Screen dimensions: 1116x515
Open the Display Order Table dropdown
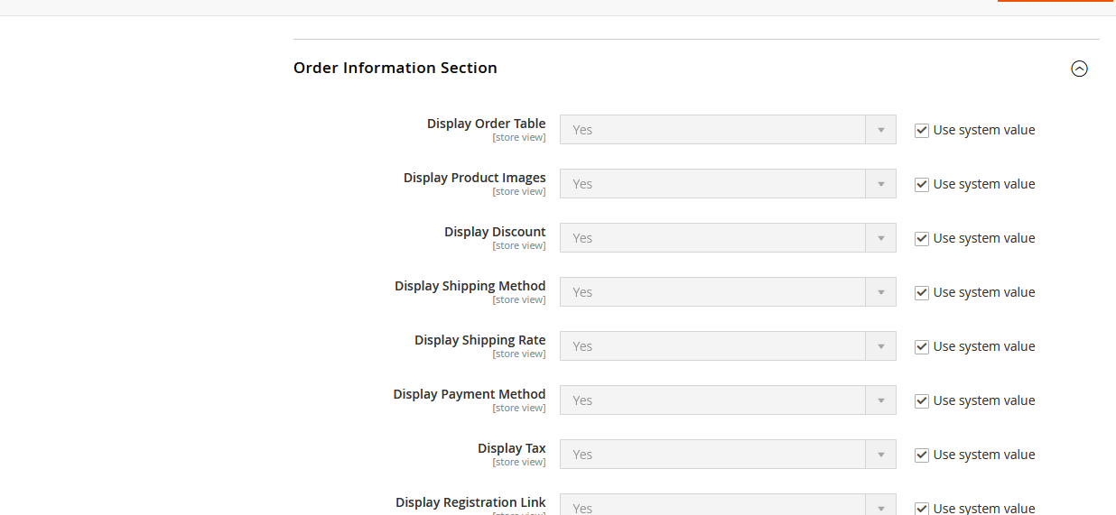pos(727,130)
